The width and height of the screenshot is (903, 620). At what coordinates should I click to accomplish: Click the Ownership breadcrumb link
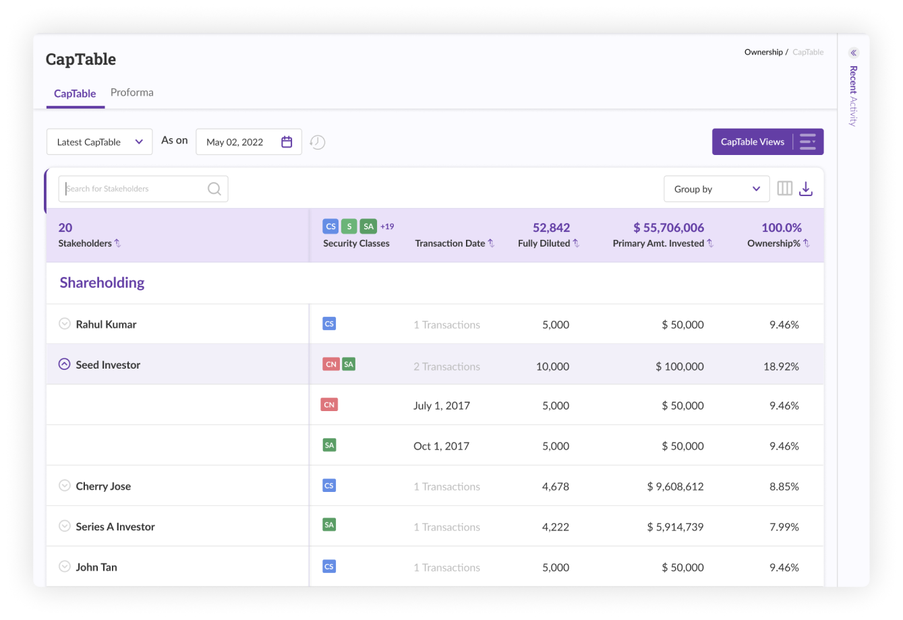pos(763,52)
